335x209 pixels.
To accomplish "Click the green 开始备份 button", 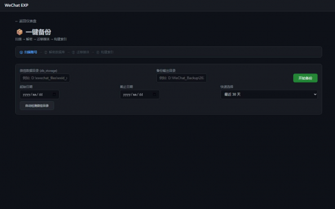I will (x=305, y=78).
